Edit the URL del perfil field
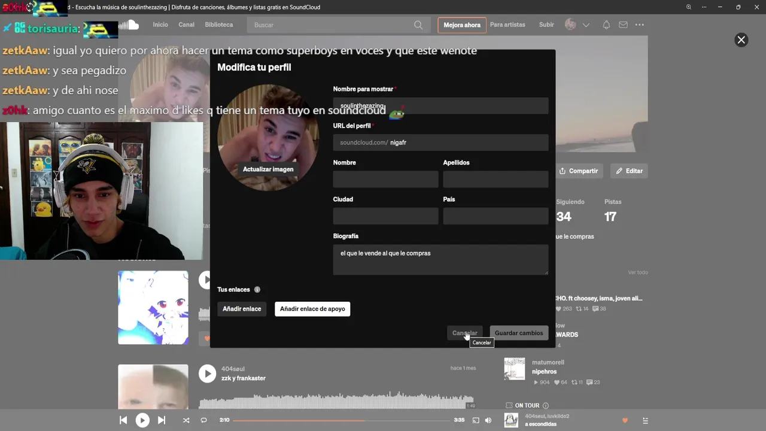Screen dimensions: 766x431 (x=440, y=142)
